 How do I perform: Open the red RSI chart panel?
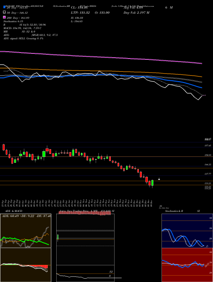pos(187,265)
